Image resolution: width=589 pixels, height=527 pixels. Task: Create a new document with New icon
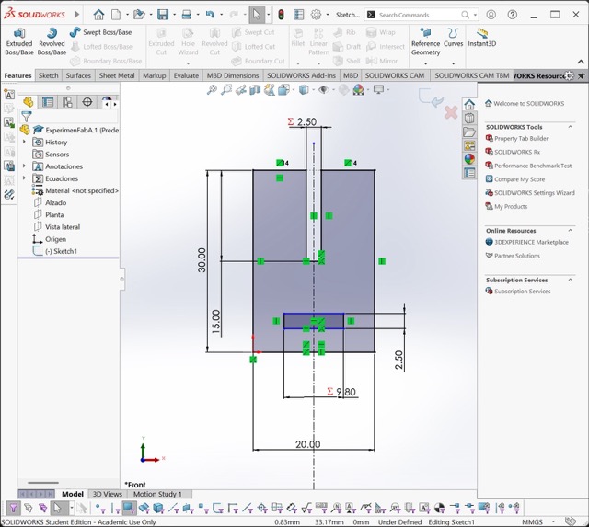[x=116, y=15]
